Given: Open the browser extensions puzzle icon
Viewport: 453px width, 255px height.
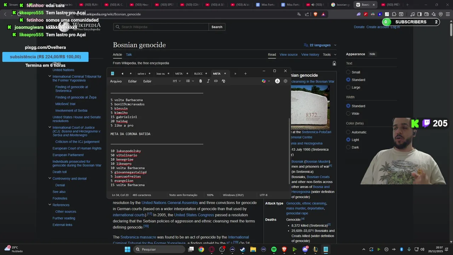Looking at the screenshot, I should (x=394, y=14).
